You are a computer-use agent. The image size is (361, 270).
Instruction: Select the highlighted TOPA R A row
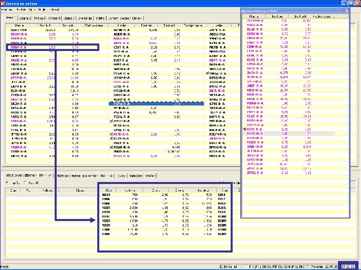point(156,104)
